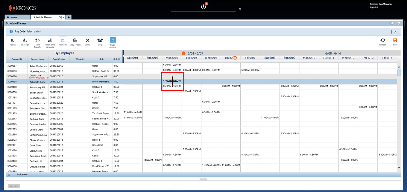Save the schedule with the Save icon
The height and width of the screenshot is (192, 407).
[395, 41]
